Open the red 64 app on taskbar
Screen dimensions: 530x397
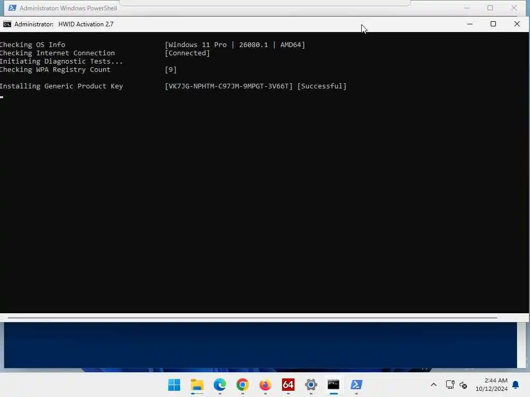[x=288, y=385]
